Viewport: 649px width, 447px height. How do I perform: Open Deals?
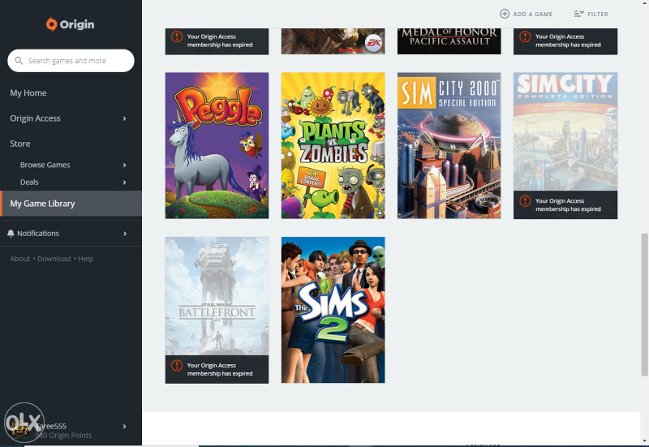[x=29, y=182]
